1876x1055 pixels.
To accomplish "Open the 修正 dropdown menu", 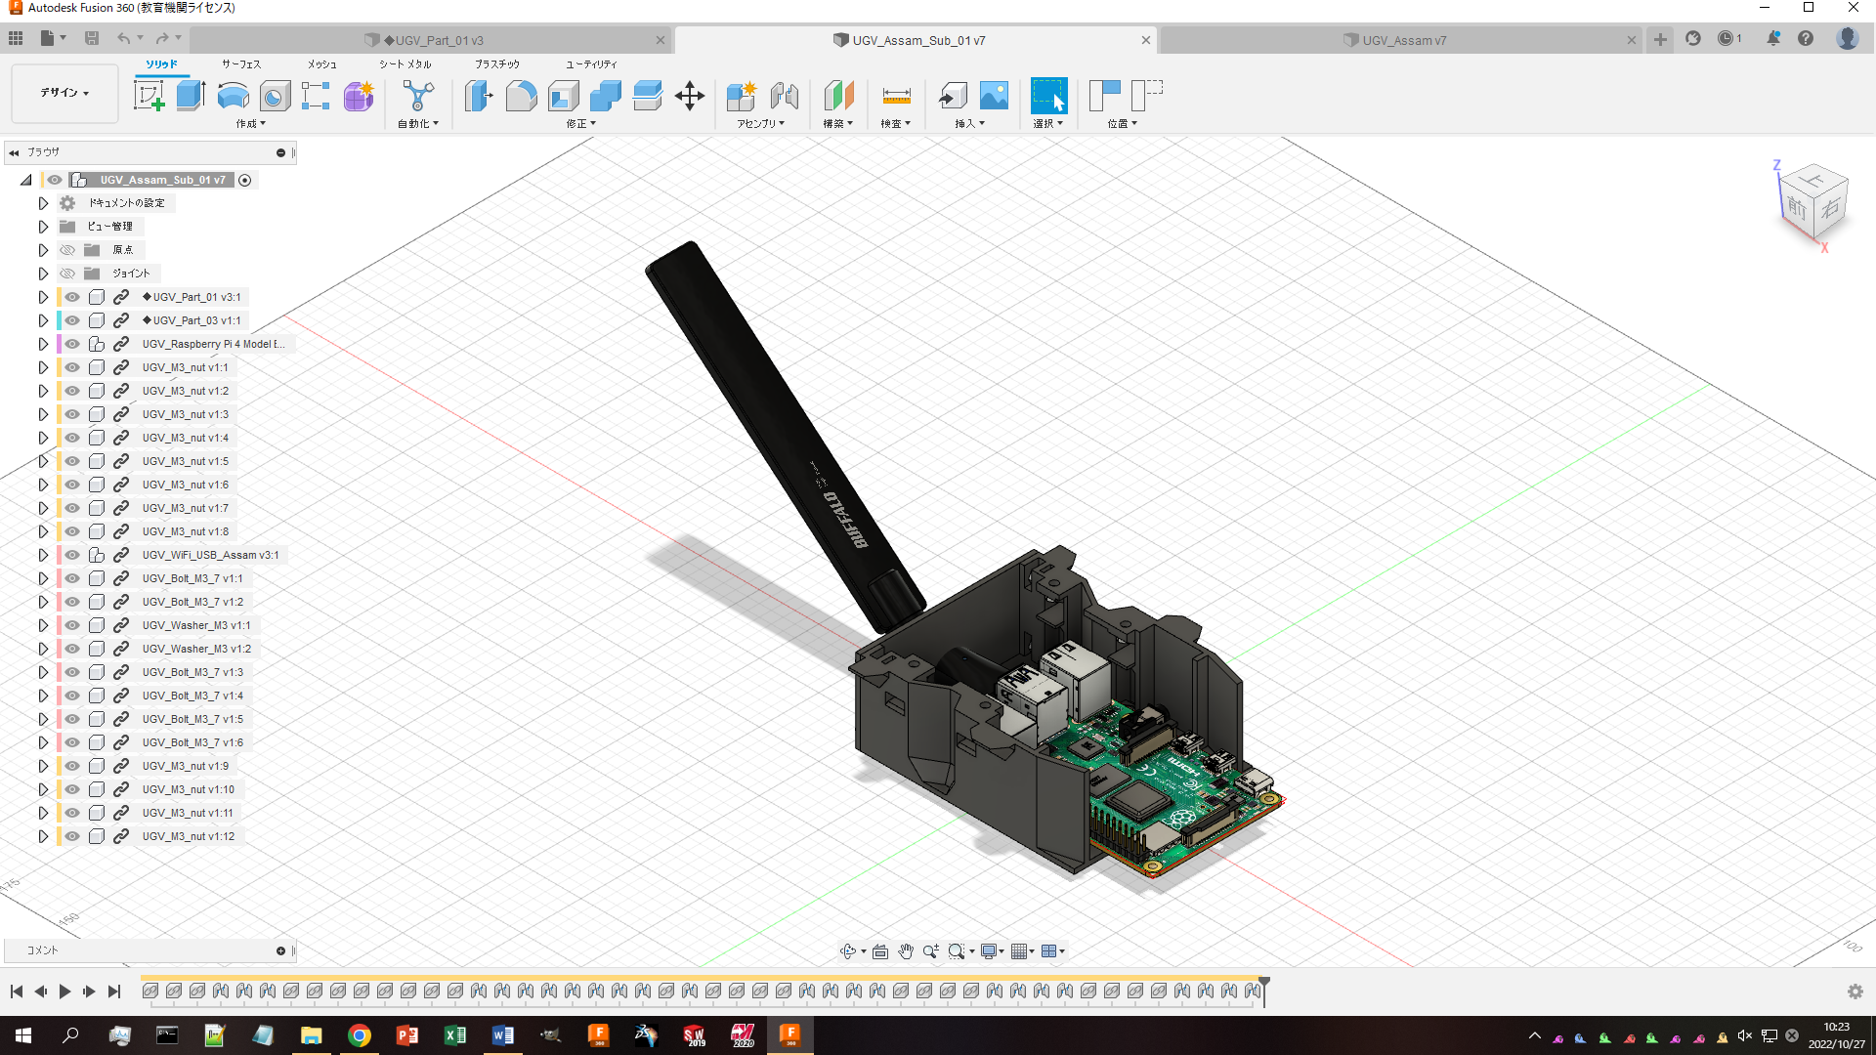I will 580,124.
